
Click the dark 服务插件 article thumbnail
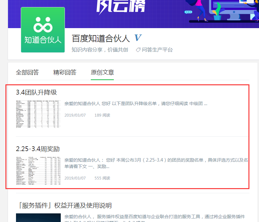tap(38, 218)
